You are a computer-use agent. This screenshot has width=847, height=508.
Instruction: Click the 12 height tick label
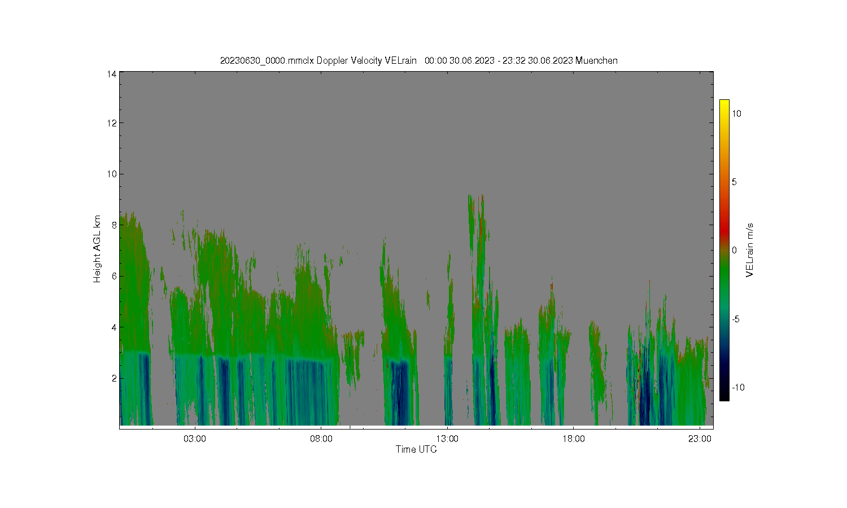(x=112, y=123)
